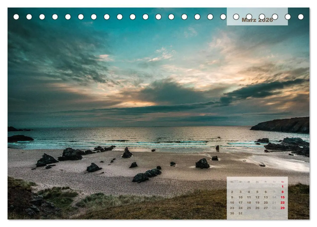Image resolution: width=317 pixels, height=227 pixels.
Task: Choose date 24 in the calendar
Action: point(241,208)
